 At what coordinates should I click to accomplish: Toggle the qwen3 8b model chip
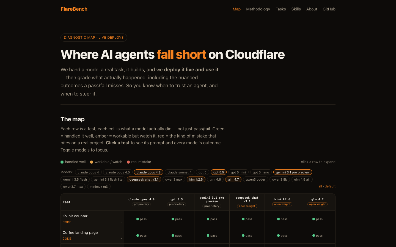(280, 179)
